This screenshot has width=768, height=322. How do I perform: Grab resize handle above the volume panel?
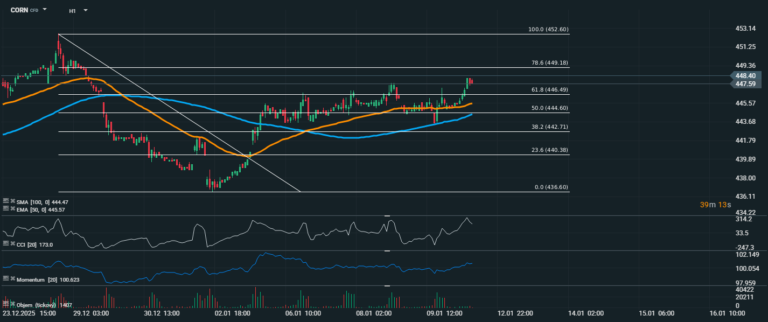tap(387, 286)
